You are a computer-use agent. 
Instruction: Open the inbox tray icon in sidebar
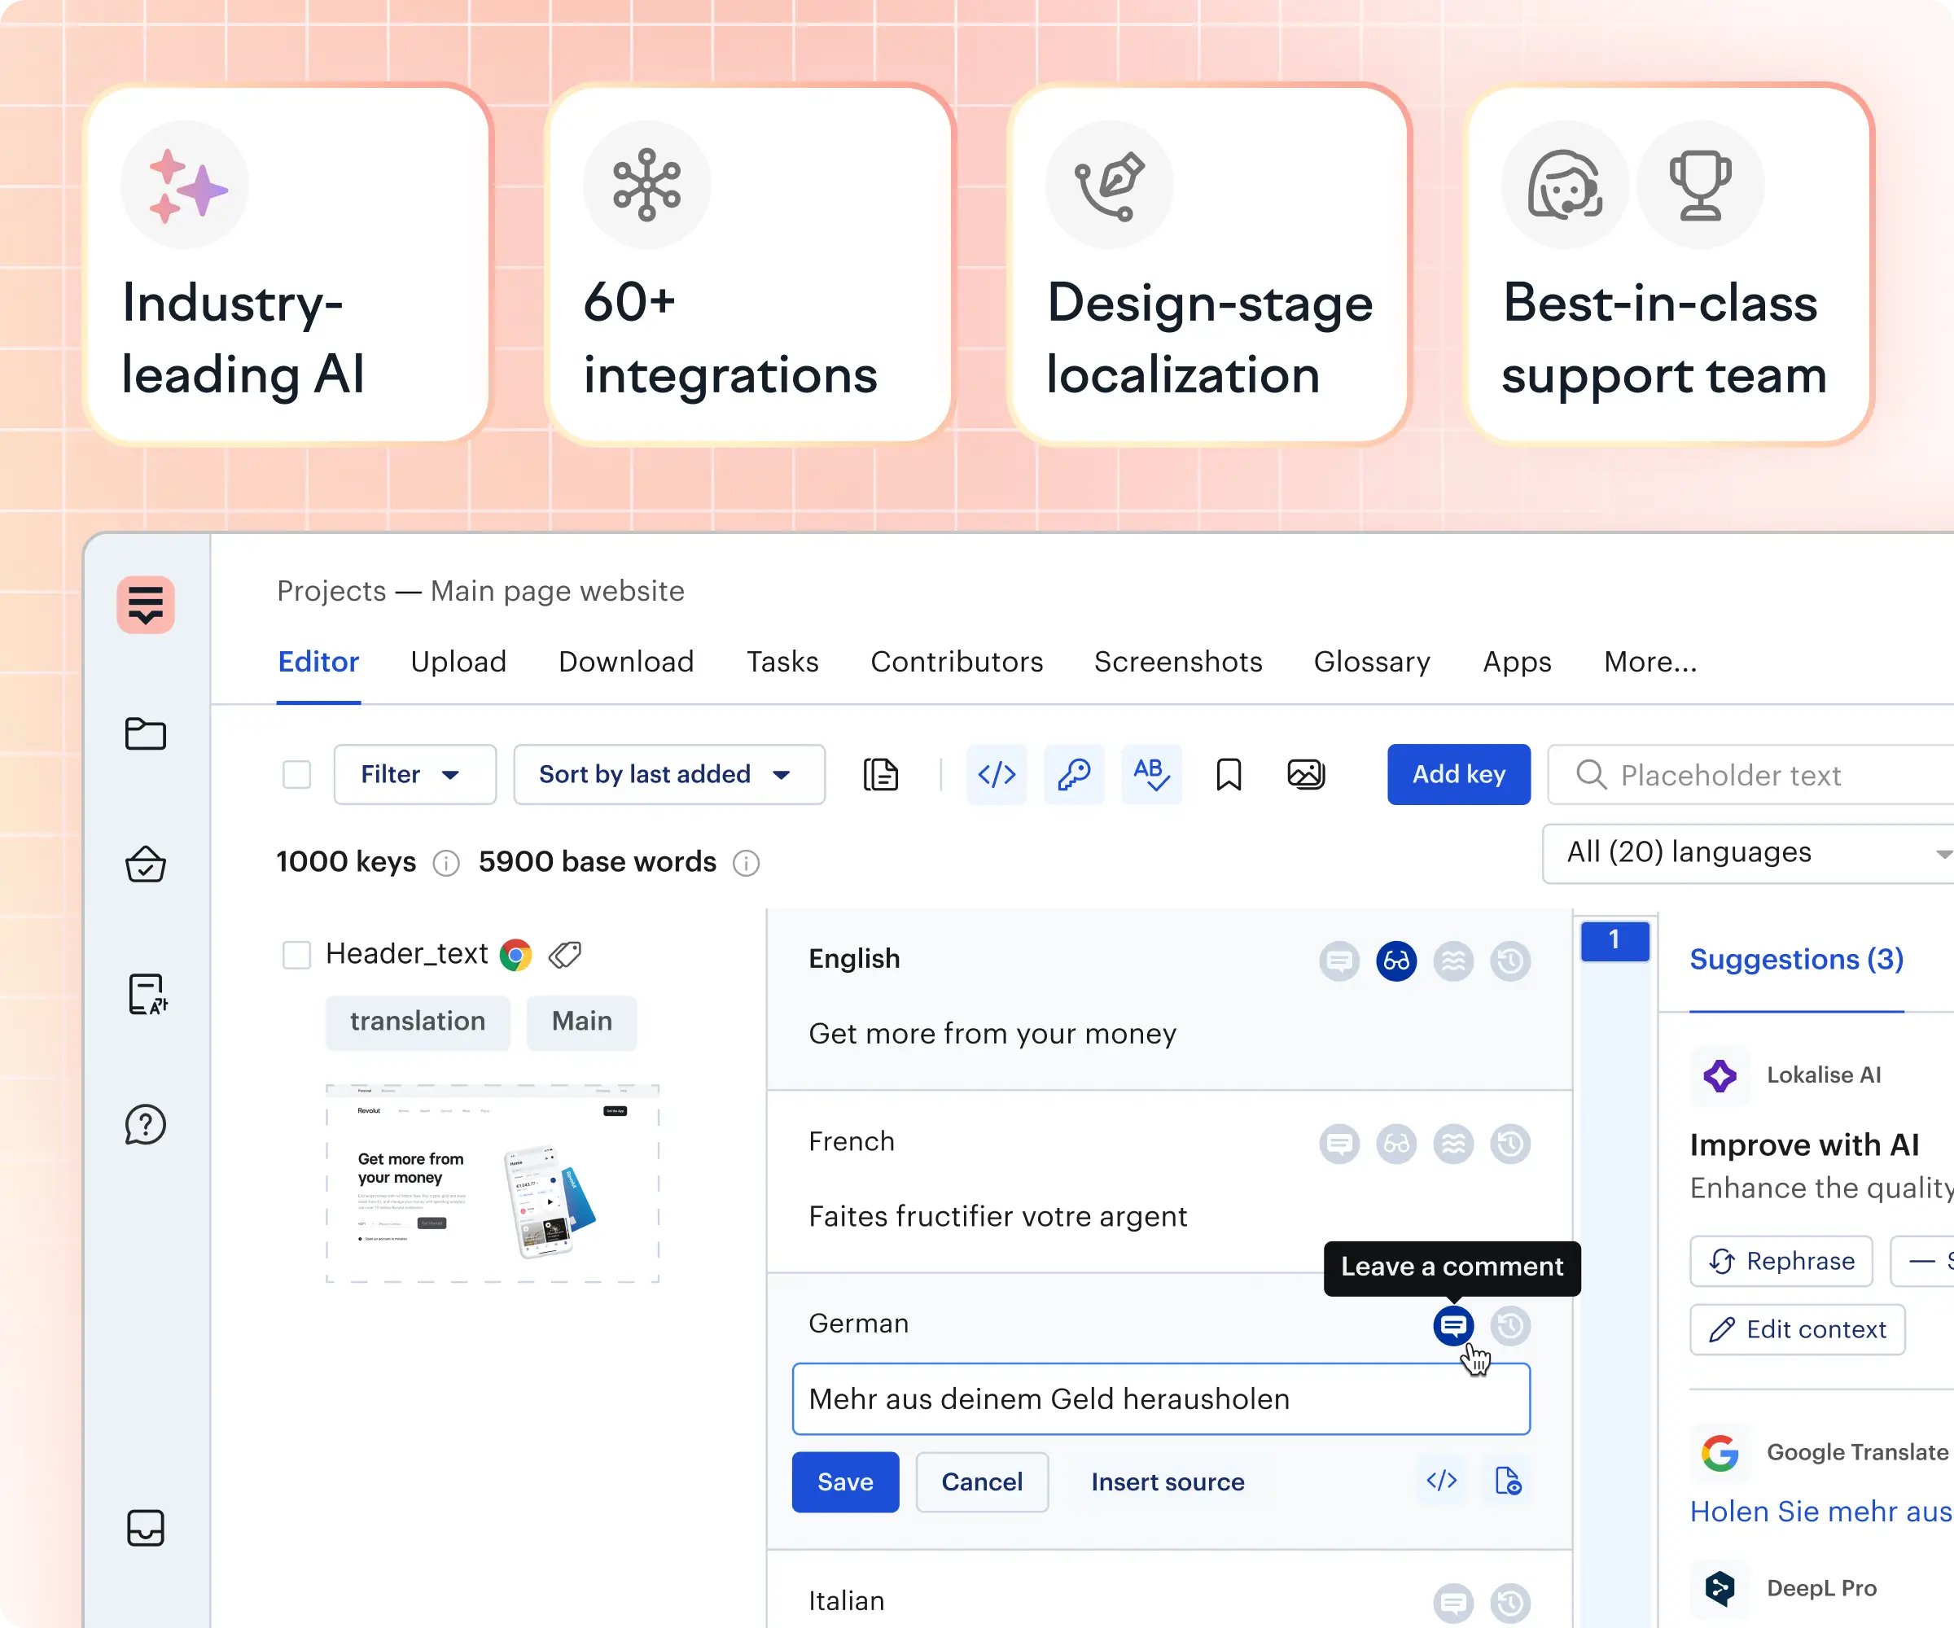coord(146,1528)
